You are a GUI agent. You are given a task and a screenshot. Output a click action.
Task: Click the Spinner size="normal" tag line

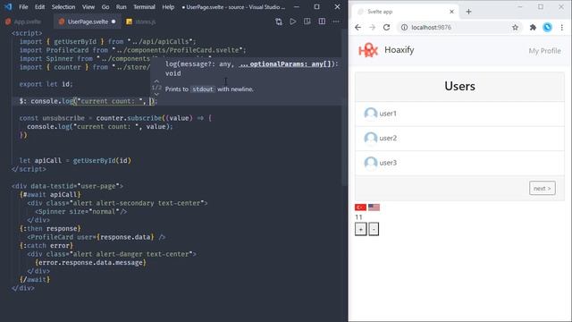[x=80, y=211]
